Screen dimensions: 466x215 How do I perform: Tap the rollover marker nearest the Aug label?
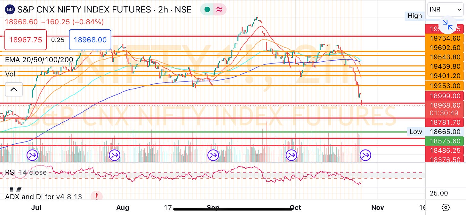point(114,156)
